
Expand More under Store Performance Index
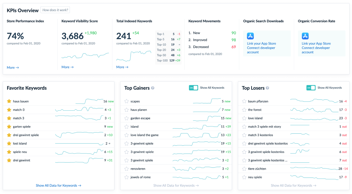pyautogui.click(x=13, y=68)
